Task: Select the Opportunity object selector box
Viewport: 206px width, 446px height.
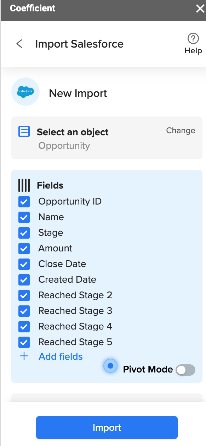Action: point(107,138)
